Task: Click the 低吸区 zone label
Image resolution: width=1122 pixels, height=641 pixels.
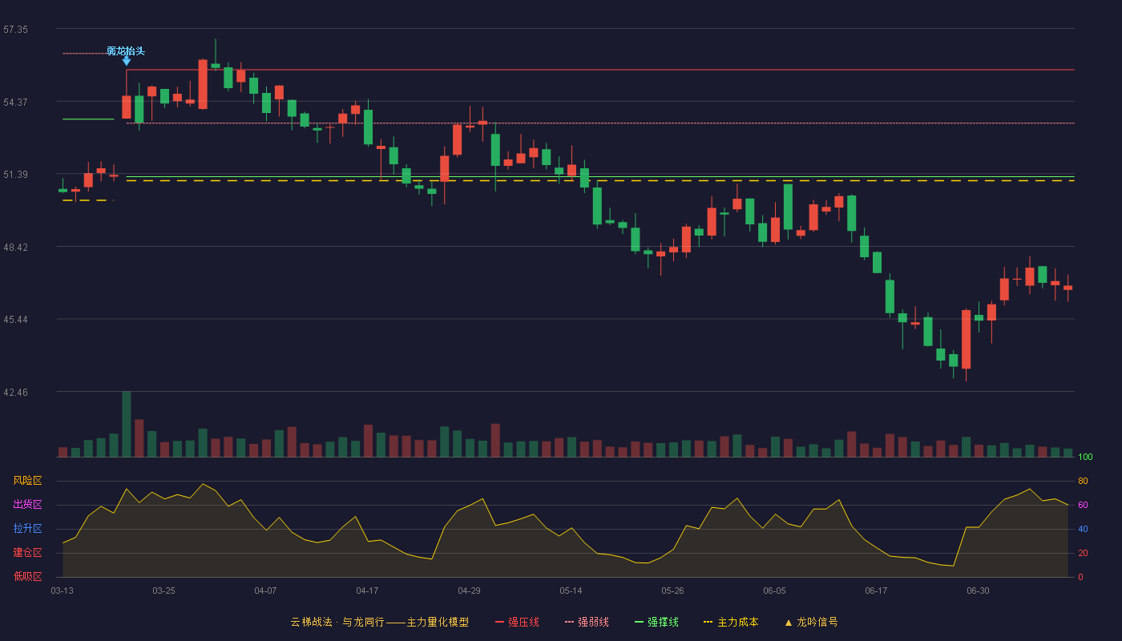Action: (x=27, y=576)
